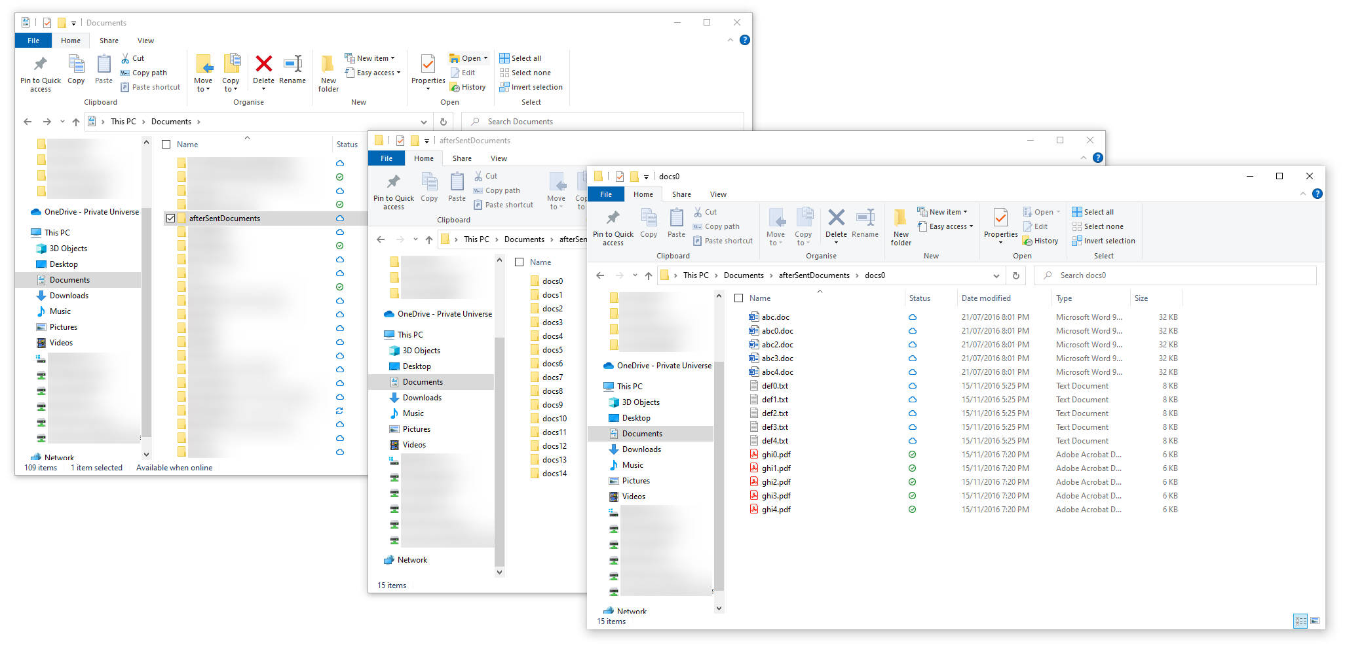
Task: Open Properties from the docs0 ribbon
Action: [1000, 226]
